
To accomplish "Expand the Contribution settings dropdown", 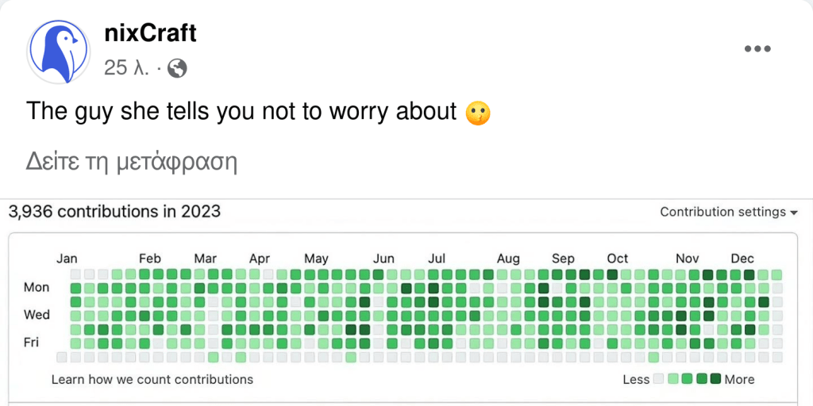I will pos(728,212).
